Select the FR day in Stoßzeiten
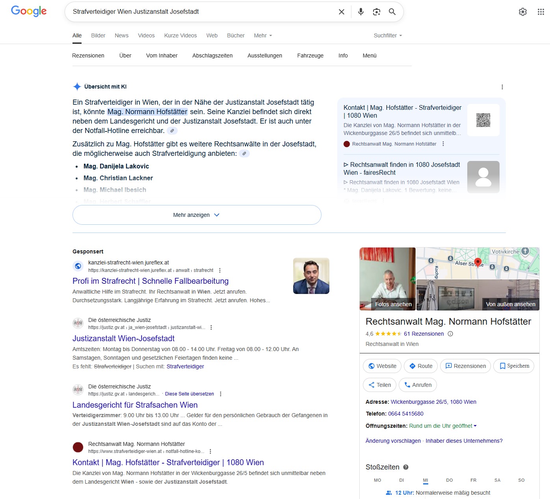 pos(474,480)
